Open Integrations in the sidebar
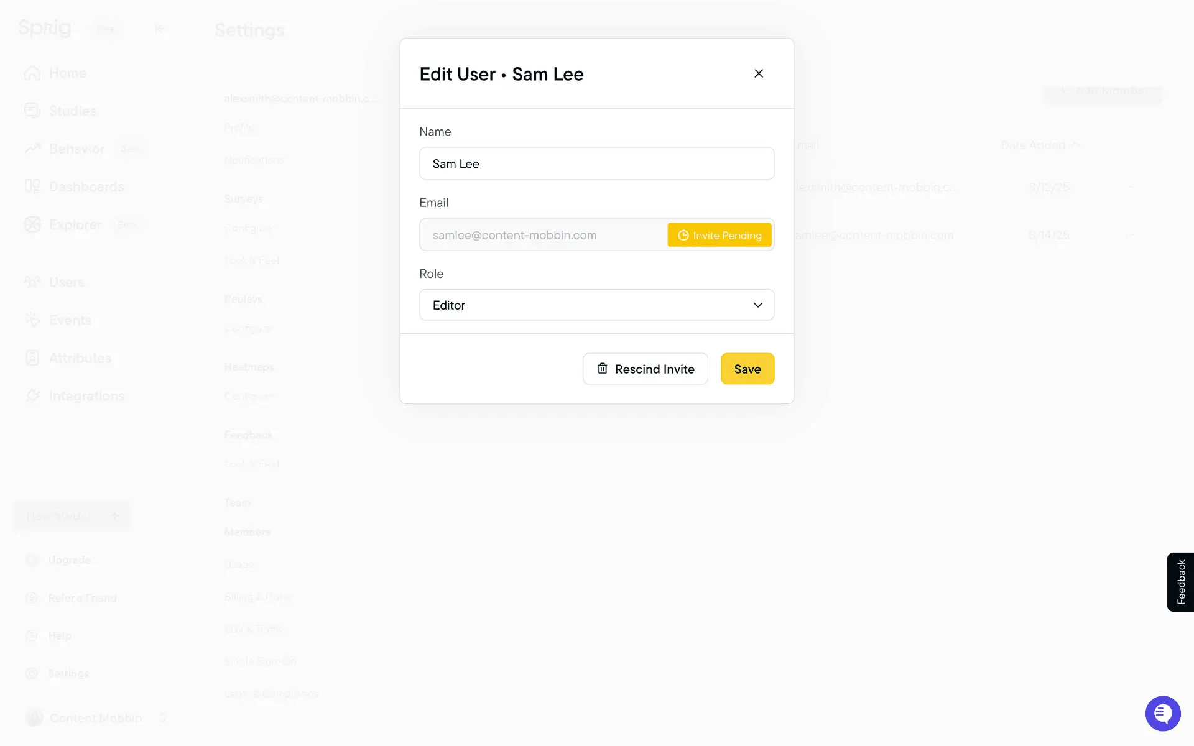 point(86,396)
